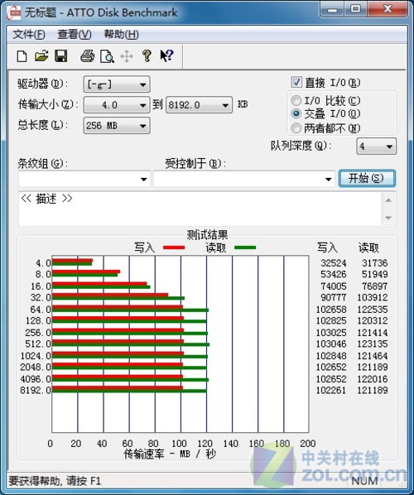This screenshot has width=414, height=495.
Task: Click the description box scroll down arrow
Action: click(388, 218)
